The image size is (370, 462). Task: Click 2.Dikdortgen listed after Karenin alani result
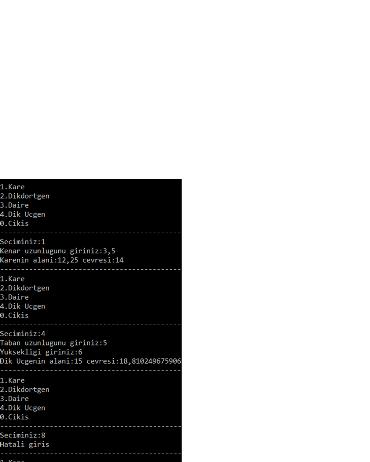(x=25, y=288)
